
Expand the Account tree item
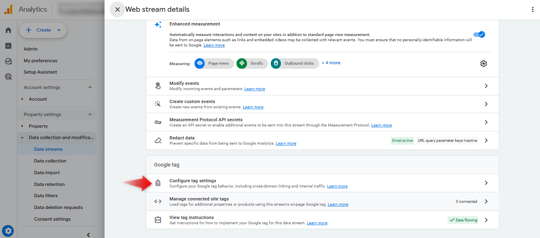pos(23,99)
